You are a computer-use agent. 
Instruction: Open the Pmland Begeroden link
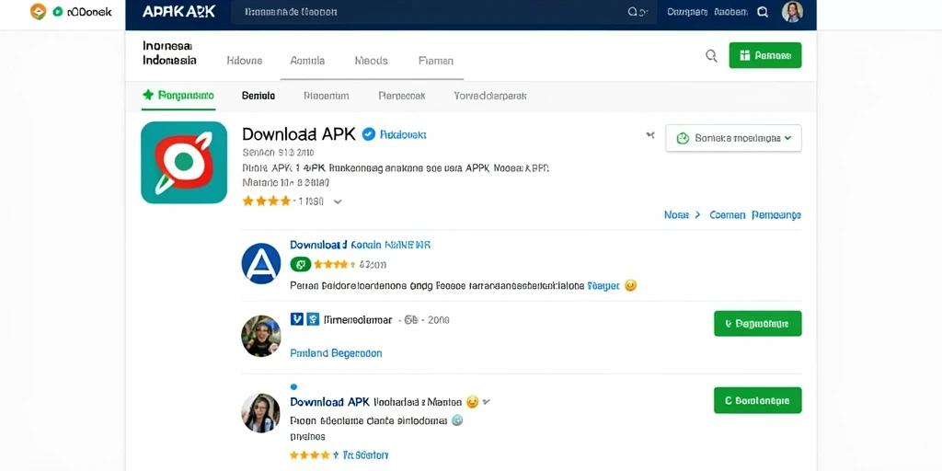(336, 353)
